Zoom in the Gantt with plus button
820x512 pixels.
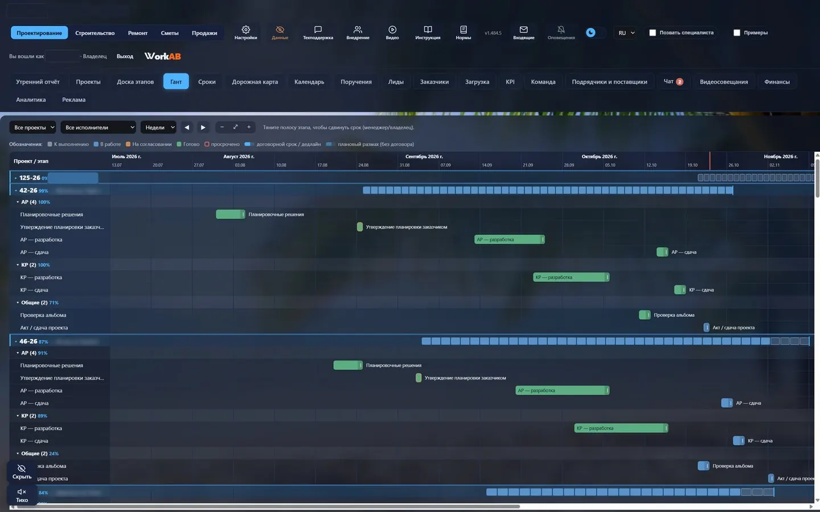(x=249, y=127)
